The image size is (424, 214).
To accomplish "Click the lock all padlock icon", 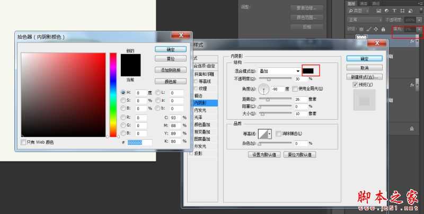I will (382, 29).
